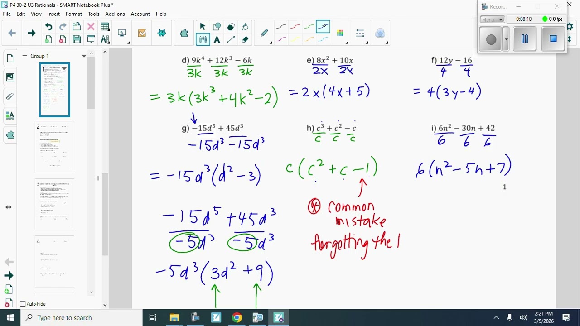Open the View menu
This screenshot has width=580, height=326.
point(36,14)
